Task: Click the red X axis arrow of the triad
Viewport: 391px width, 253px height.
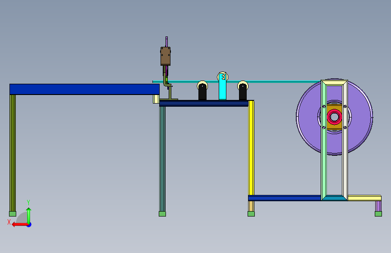Action: pyautogui.click(x=20, y=225)
